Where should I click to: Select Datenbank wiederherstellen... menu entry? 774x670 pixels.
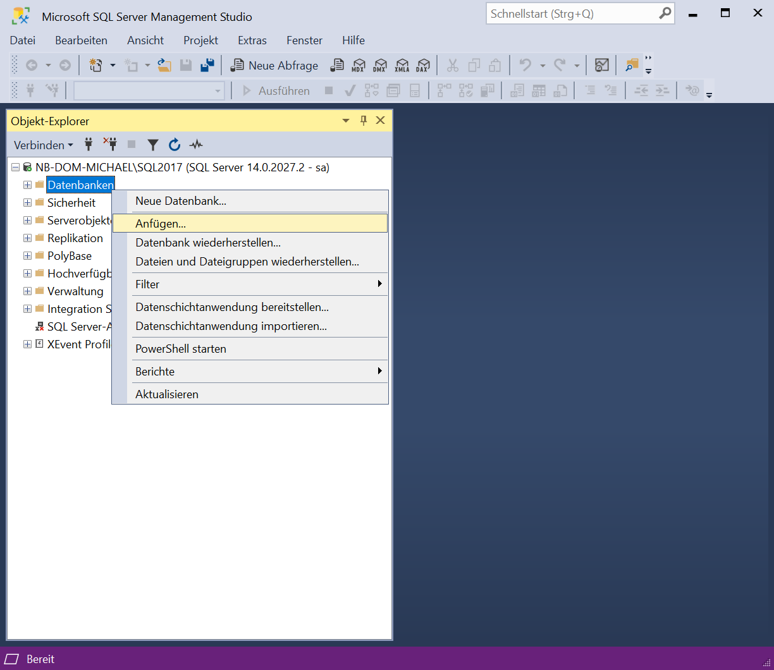[250, 243]
